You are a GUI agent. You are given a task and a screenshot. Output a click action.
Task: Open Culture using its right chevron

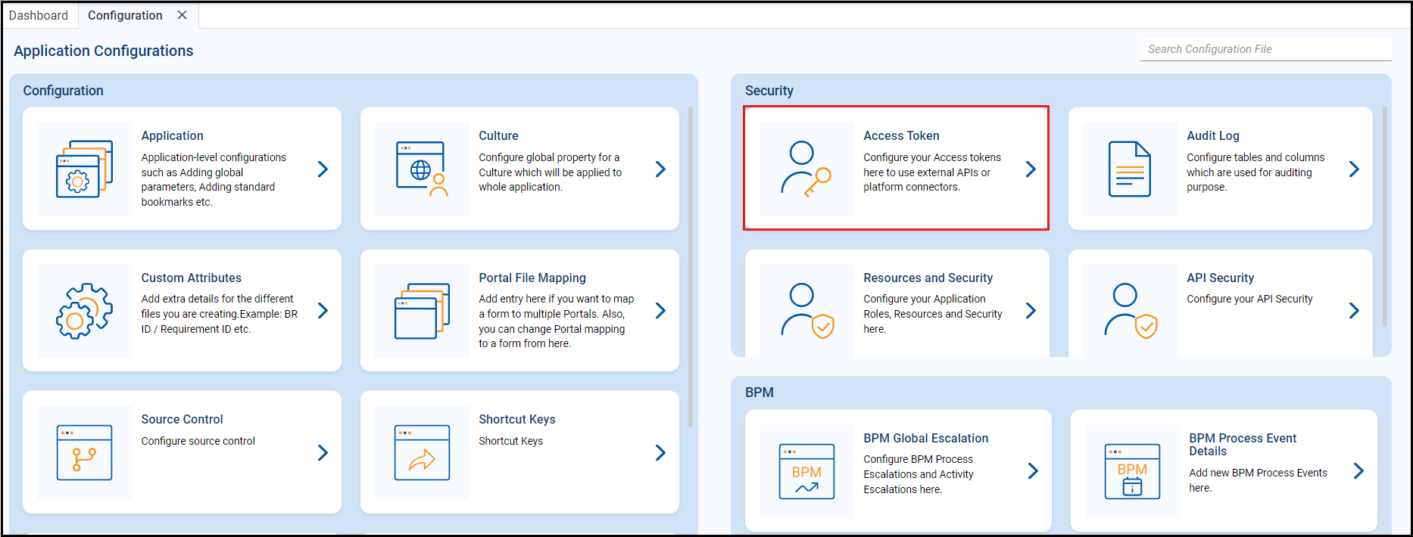[660, 169]
